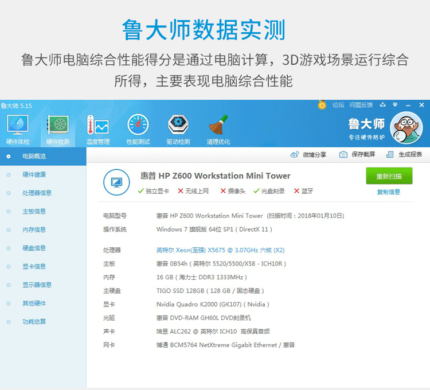Select the 温度管理 temperature management icon
The width and height of the screenshot is (430, 390).
pyautogui.click(x=97, y=128)
